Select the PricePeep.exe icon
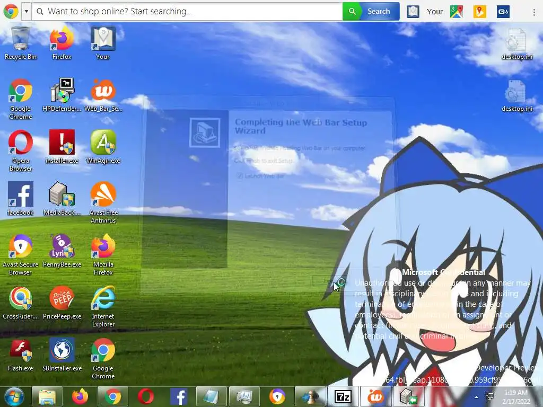 (x=62, y=303)
